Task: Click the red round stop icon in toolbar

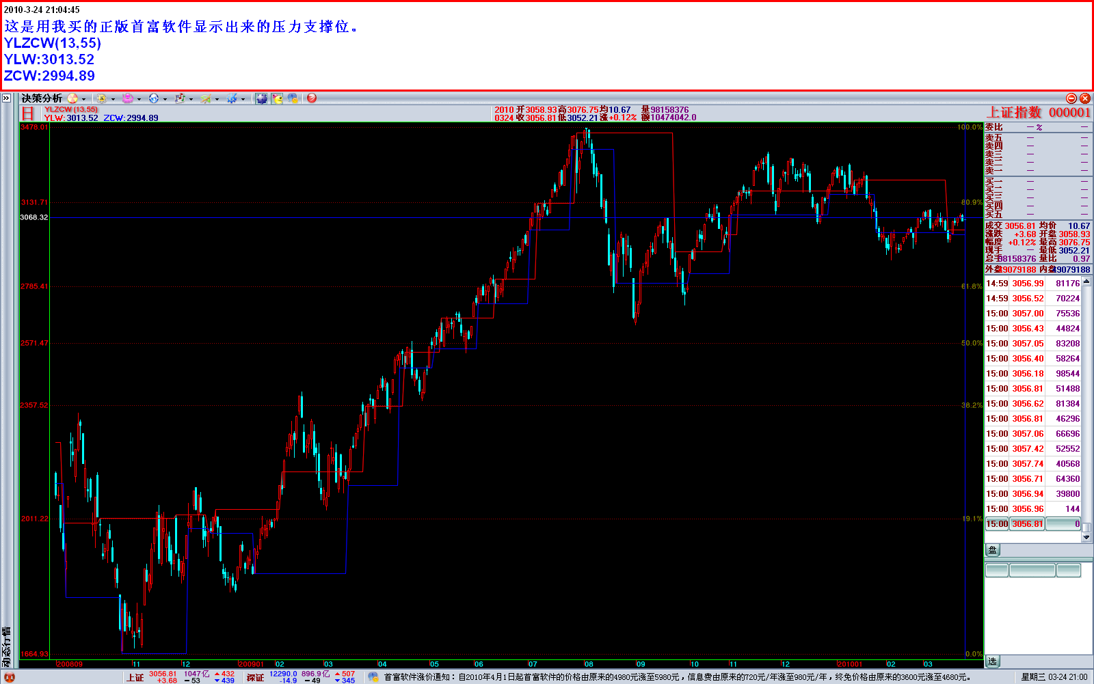Action: 312,98
